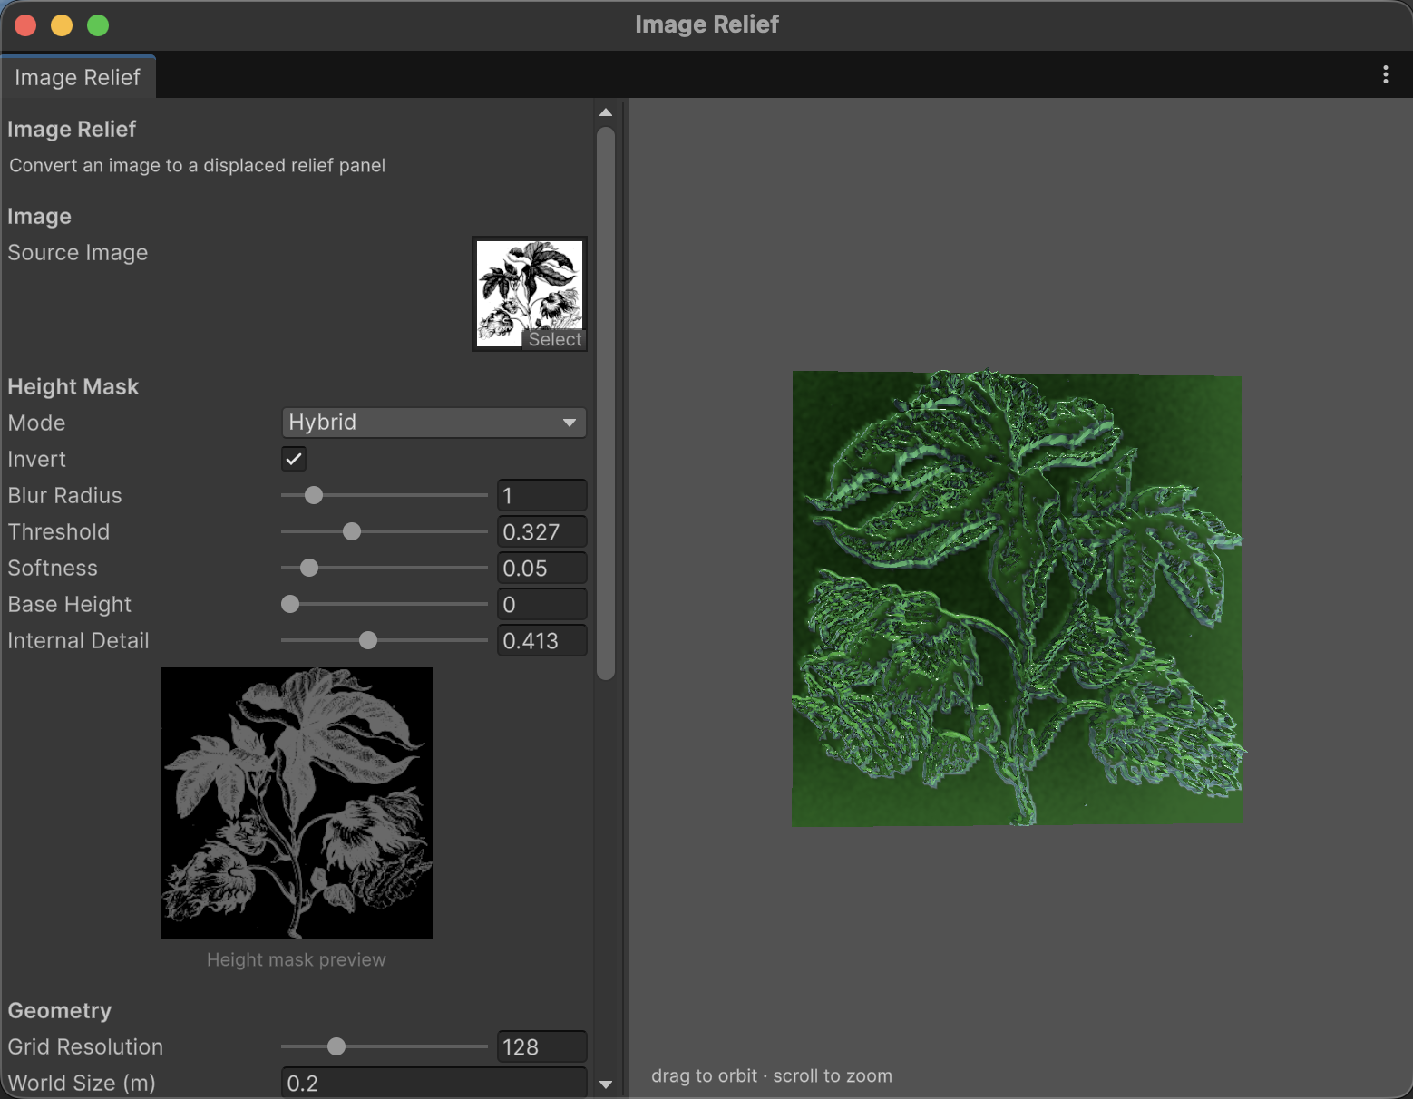
Task: Focus the Base Height value field
Action: coord(542,604)
